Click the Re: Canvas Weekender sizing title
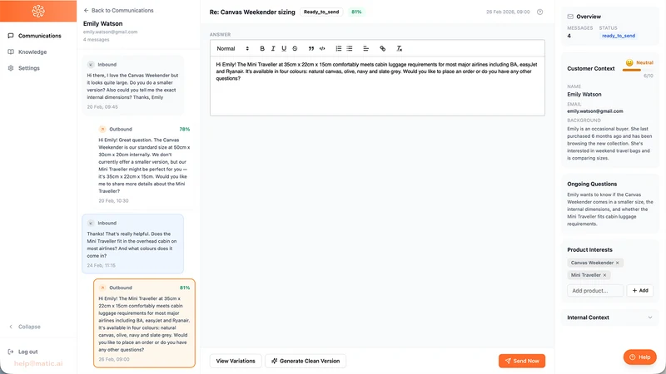The image size is (666, 374). (x=252, y=12)
